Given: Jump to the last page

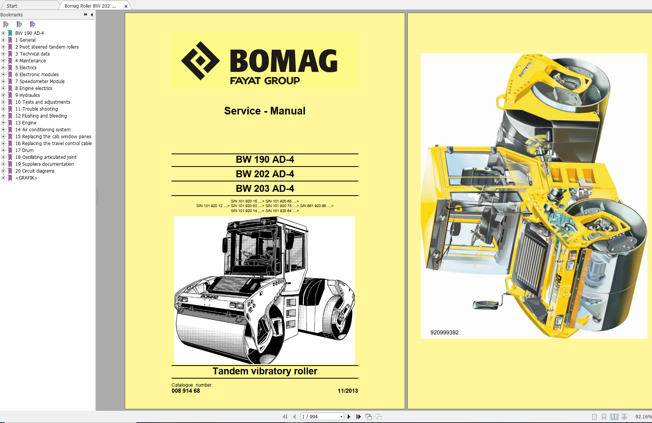Looking at the screenshot, I should tap(358, 416).
